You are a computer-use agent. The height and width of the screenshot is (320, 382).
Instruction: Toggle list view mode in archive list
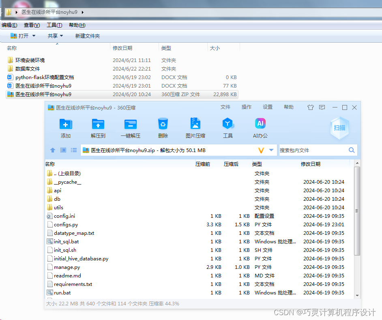(x=73, y=150)
